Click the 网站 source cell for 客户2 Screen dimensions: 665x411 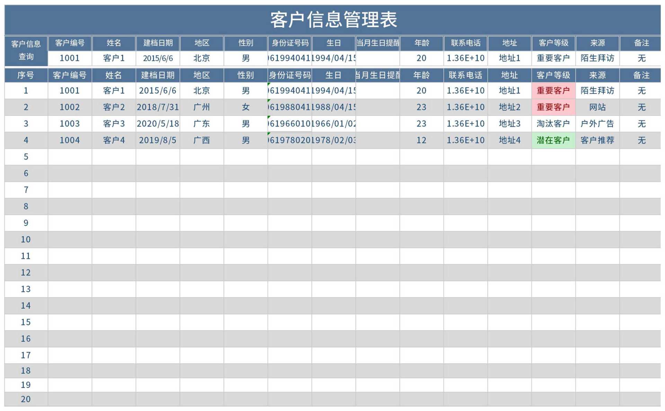coord(597,107)
